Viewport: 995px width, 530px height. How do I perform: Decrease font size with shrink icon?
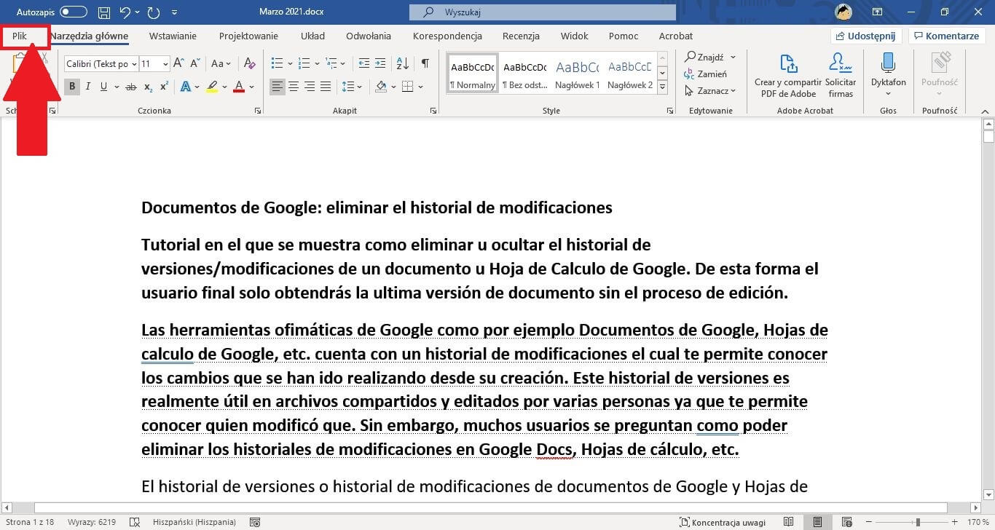pyautogui.click(x=195, y=64)
